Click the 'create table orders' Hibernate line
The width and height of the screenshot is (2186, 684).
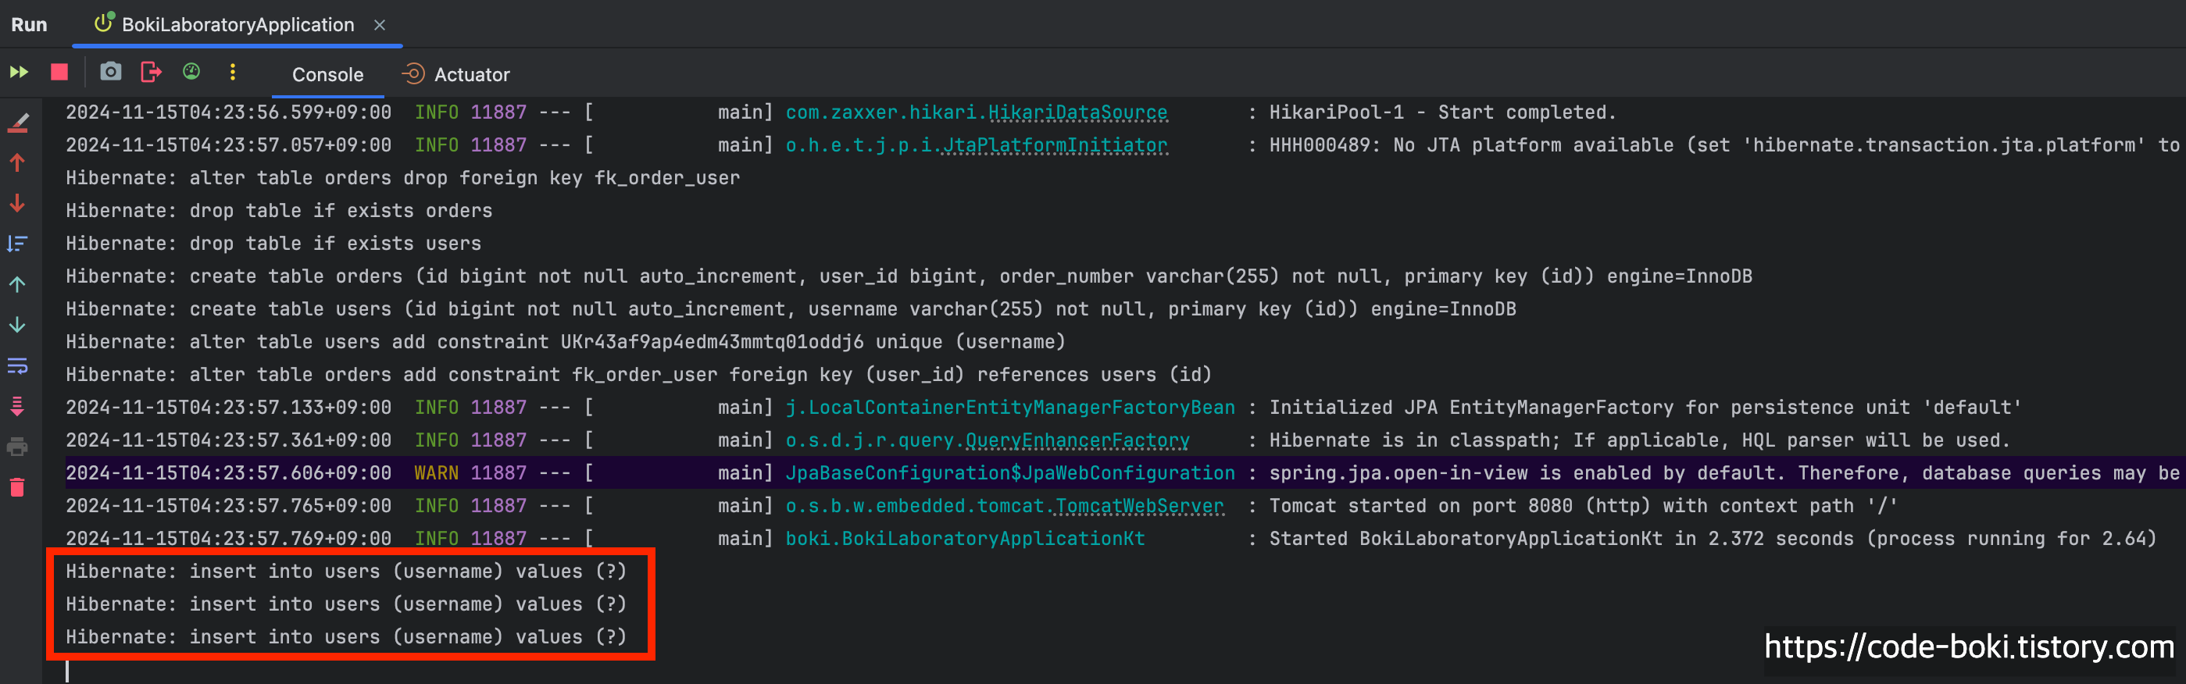(x=909, y=276)
